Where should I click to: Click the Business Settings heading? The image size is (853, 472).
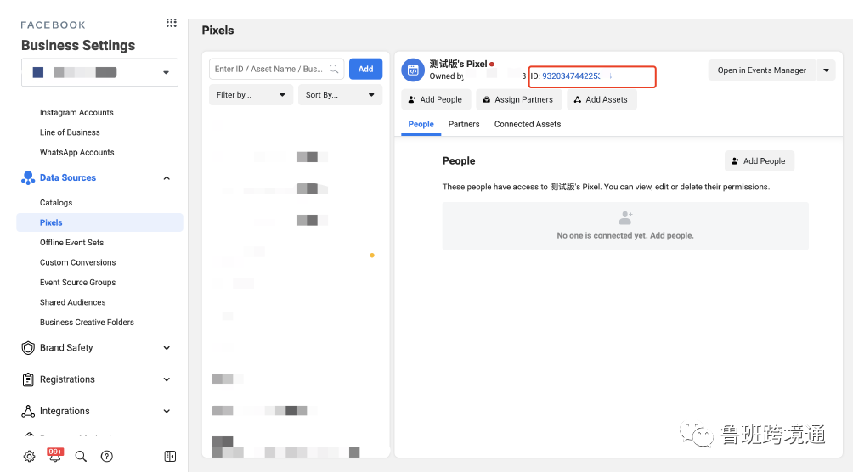[x=78, y=45]
